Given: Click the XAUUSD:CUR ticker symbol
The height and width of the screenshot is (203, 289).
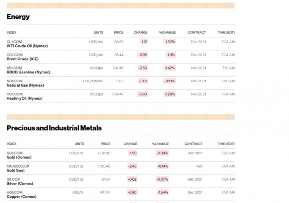Looking at the screenshot, I should point(18,166).
